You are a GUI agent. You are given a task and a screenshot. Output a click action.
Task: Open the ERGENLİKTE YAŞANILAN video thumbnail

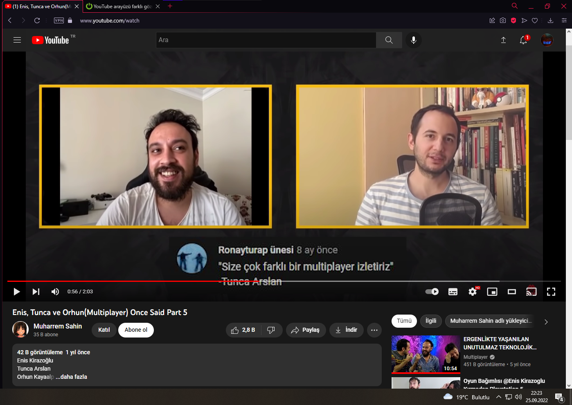pyautogui.click(x=426, y=354)
